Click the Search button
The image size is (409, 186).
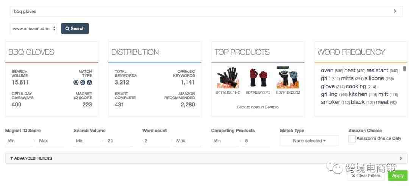click(x=75, y=29)
